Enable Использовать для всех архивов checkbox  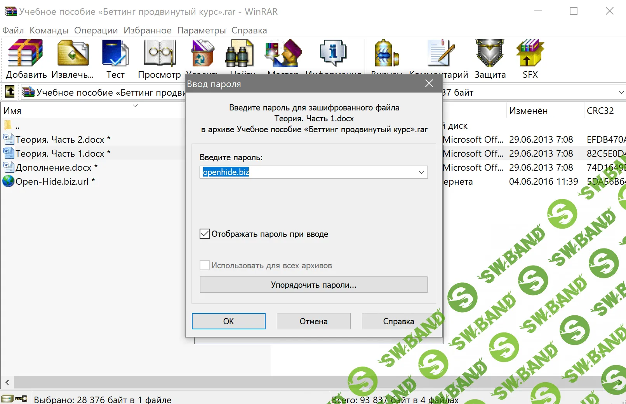tap(205, 266)
